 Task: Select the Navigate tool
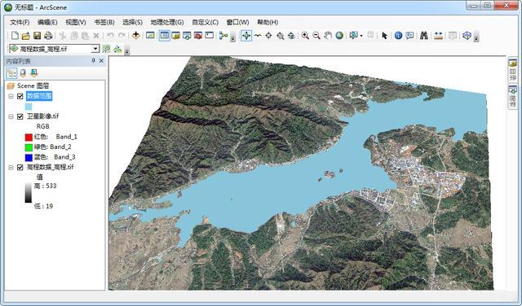tap(246, 35)
